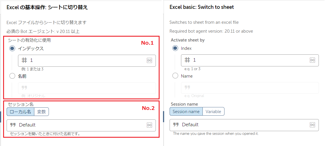Click variable (x) icon in English index field

(312, 60)
